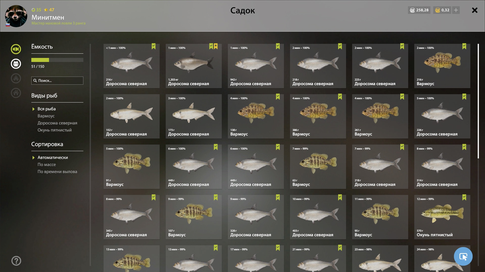This screenshot has height=272, width=485.
Task: Click the capacity progress bar 51/150
Action: pos(57,60)
